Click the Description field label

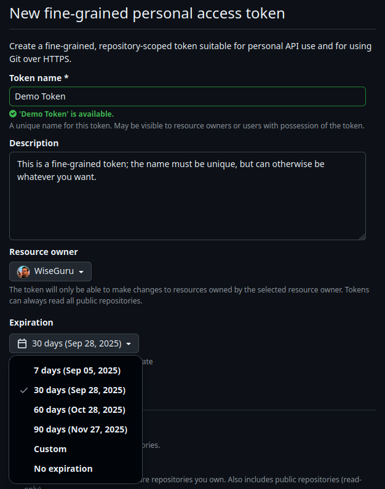[34, 143]
